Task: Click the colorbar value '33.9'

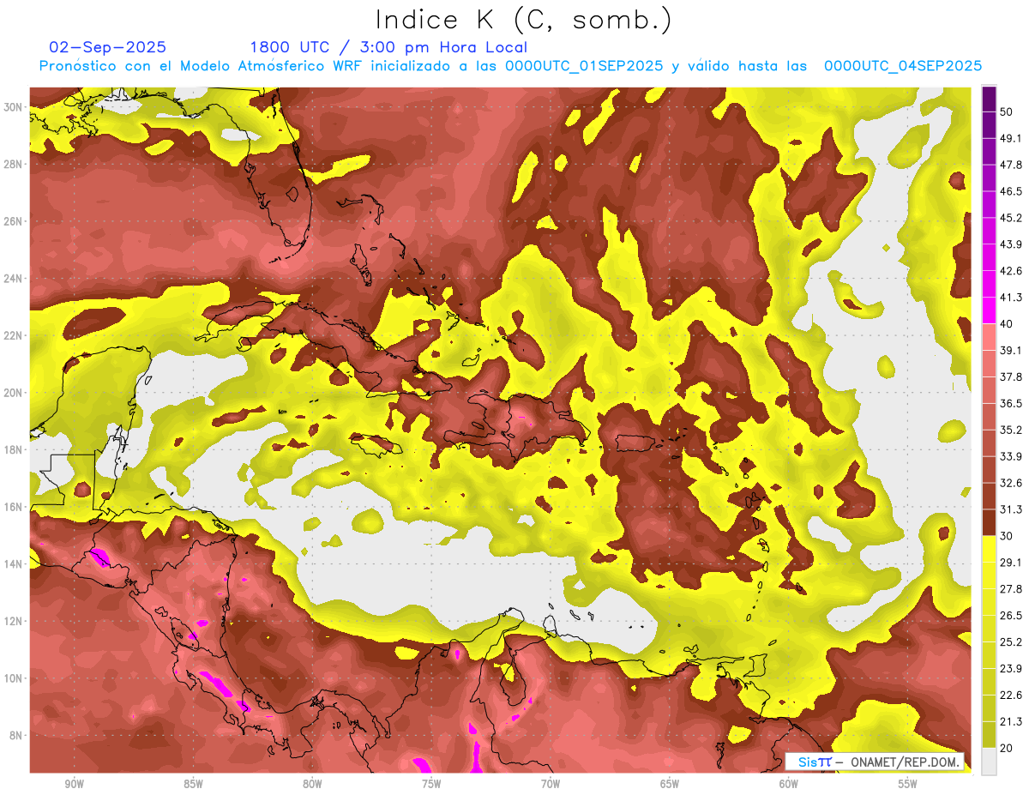Action: pyautogui.click(x=1010, y=456)
